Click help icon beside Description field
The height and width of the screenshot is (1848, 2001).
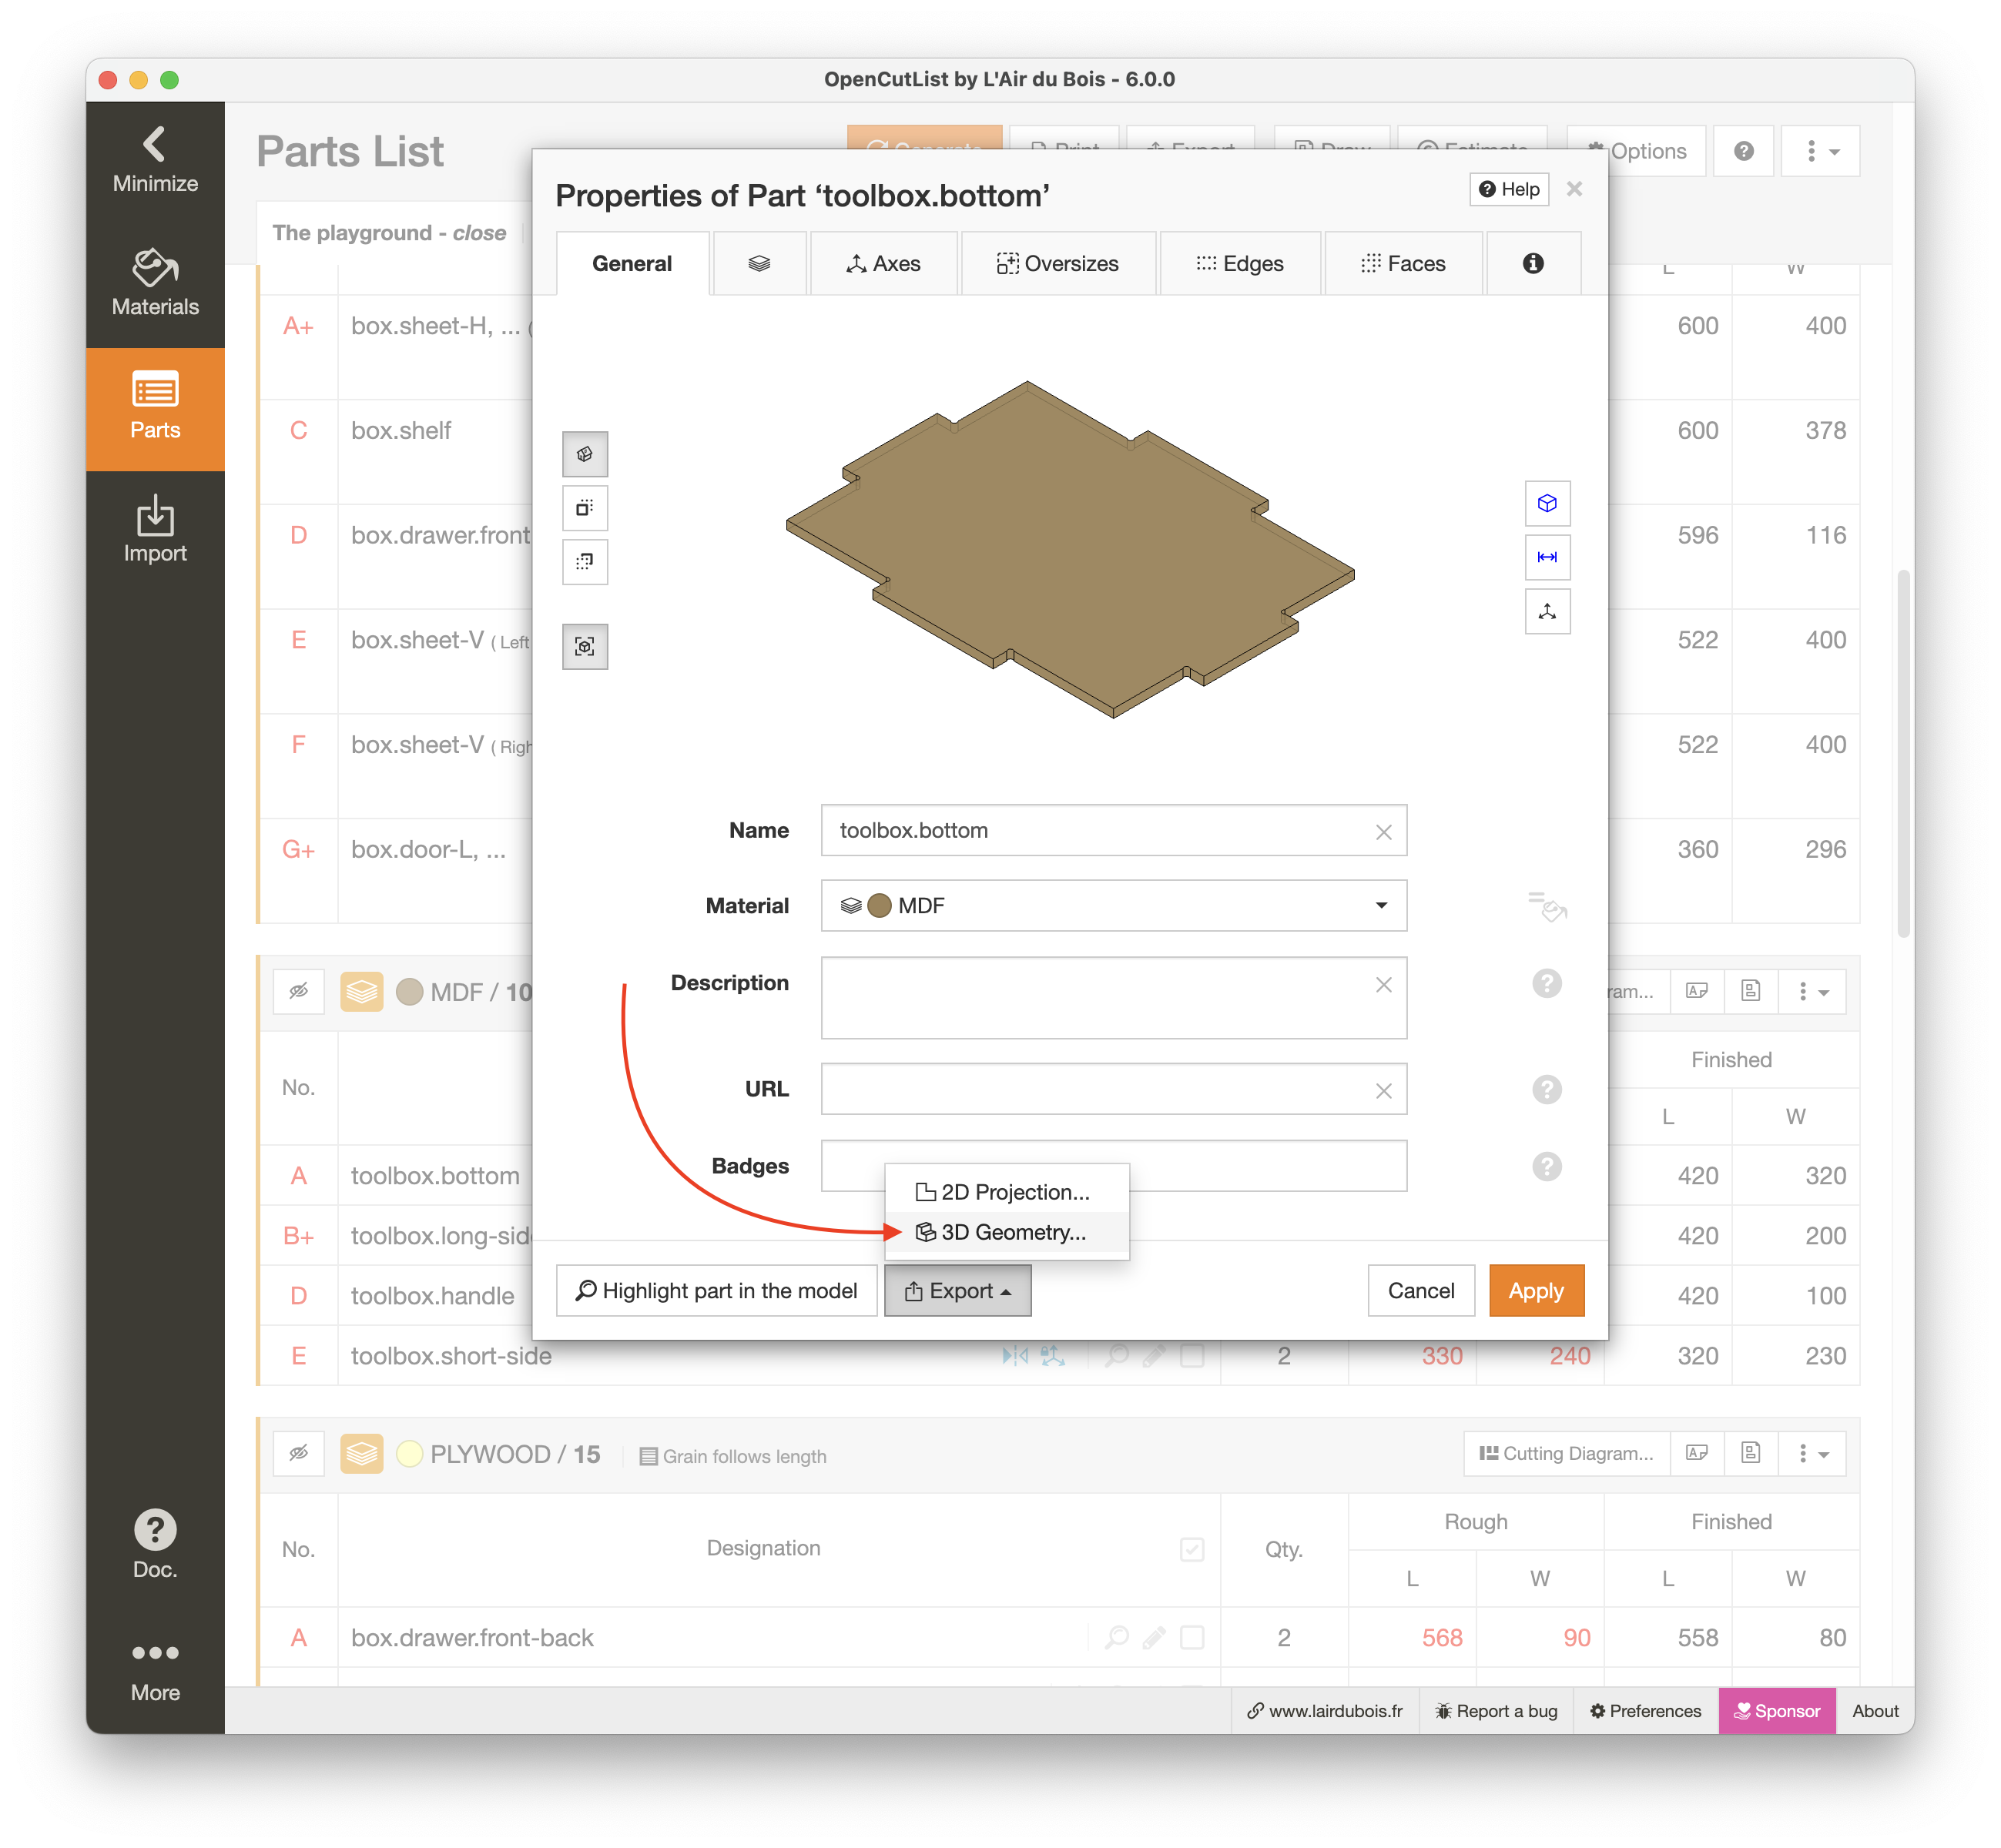[1546, 983]
